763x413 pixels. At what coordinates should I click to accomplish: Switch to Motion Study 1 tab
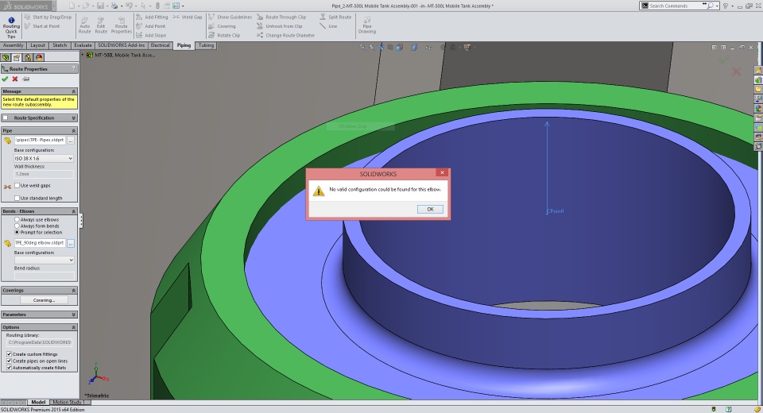pyautogui.click(x=68, y=403)
